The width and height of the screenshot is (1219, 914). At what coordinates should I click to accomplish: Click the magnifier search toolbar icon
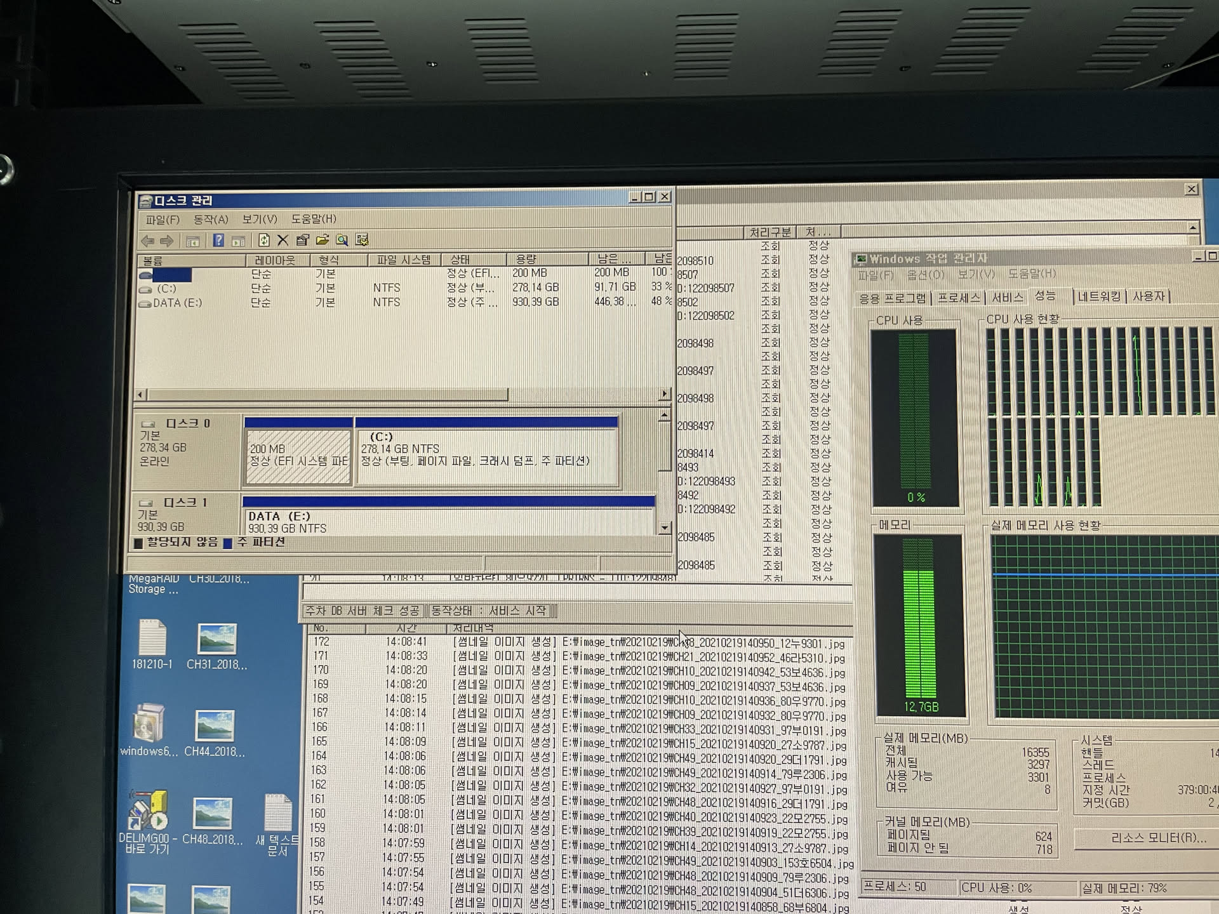(342, 240)
